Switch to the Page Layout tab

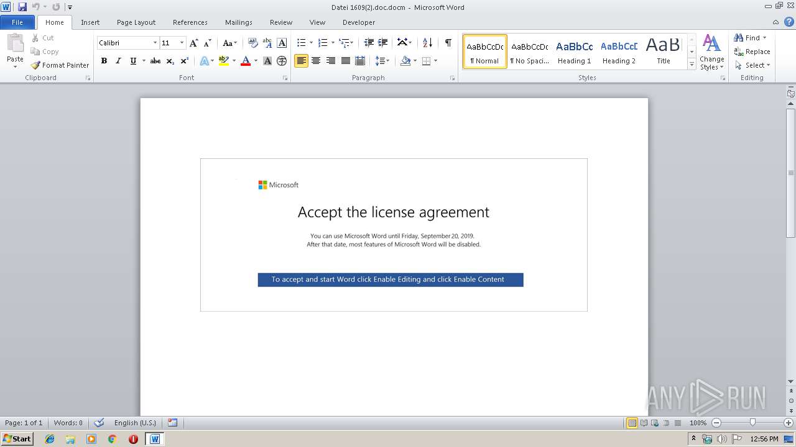click(x=136, y=22)
